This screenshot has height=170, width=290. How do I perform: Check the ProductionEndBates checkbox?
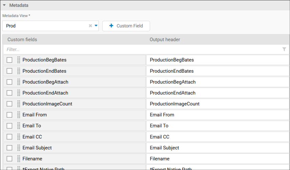coord(9,71)
